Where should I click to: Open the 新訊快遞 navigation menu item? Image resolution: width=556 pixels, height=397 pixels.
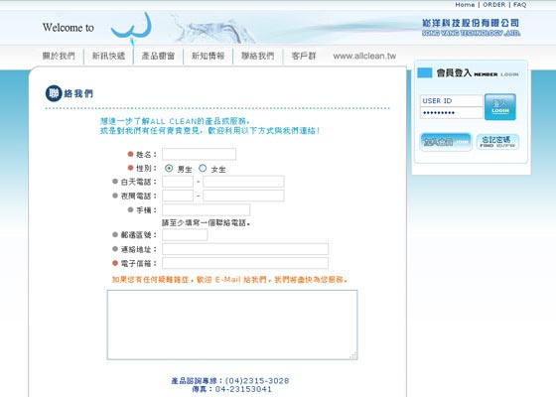pos(108,56)
